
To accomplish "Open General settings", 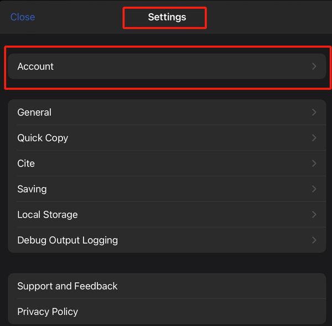I will 167,112.
